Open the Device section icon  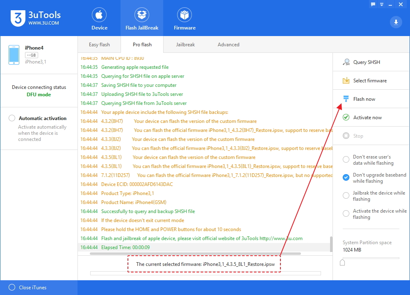(99, 15)
